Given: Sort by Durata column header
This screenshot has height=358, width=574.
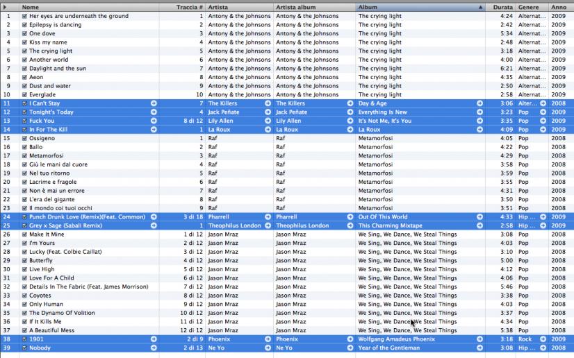Looking at the screenshot, I should click(x=500, y=7).
